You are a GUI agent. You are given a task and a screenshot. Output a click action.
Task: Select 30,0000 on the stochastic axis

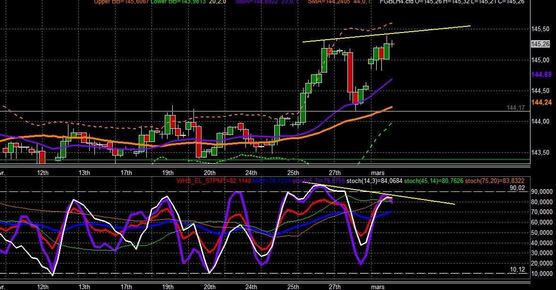pyautogui.click(x=541, y=253)
